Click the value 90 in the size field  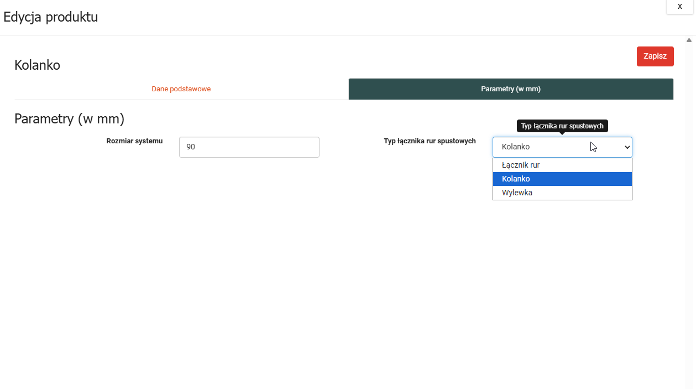pyautogui.click(x=191, y=147)
